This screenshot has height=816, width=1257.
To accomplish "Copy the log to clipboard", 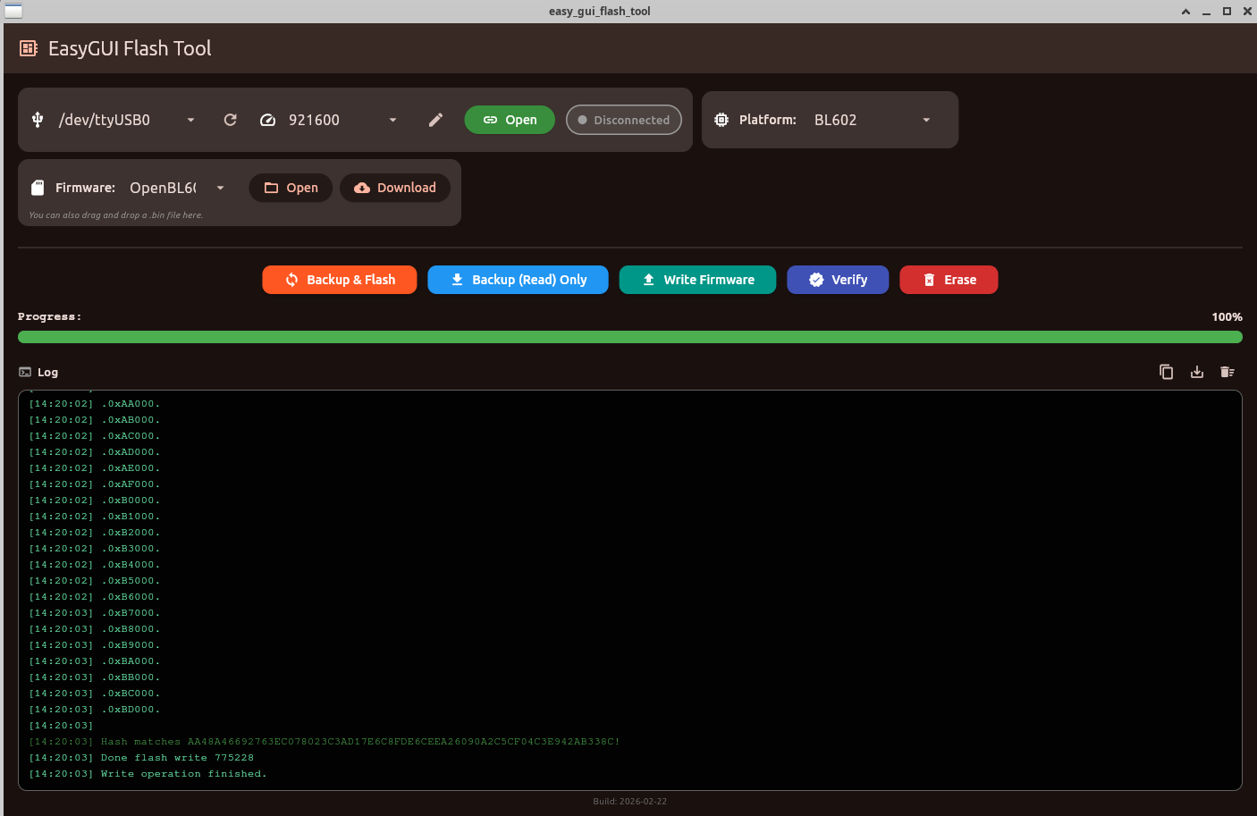I will 1167,372.
